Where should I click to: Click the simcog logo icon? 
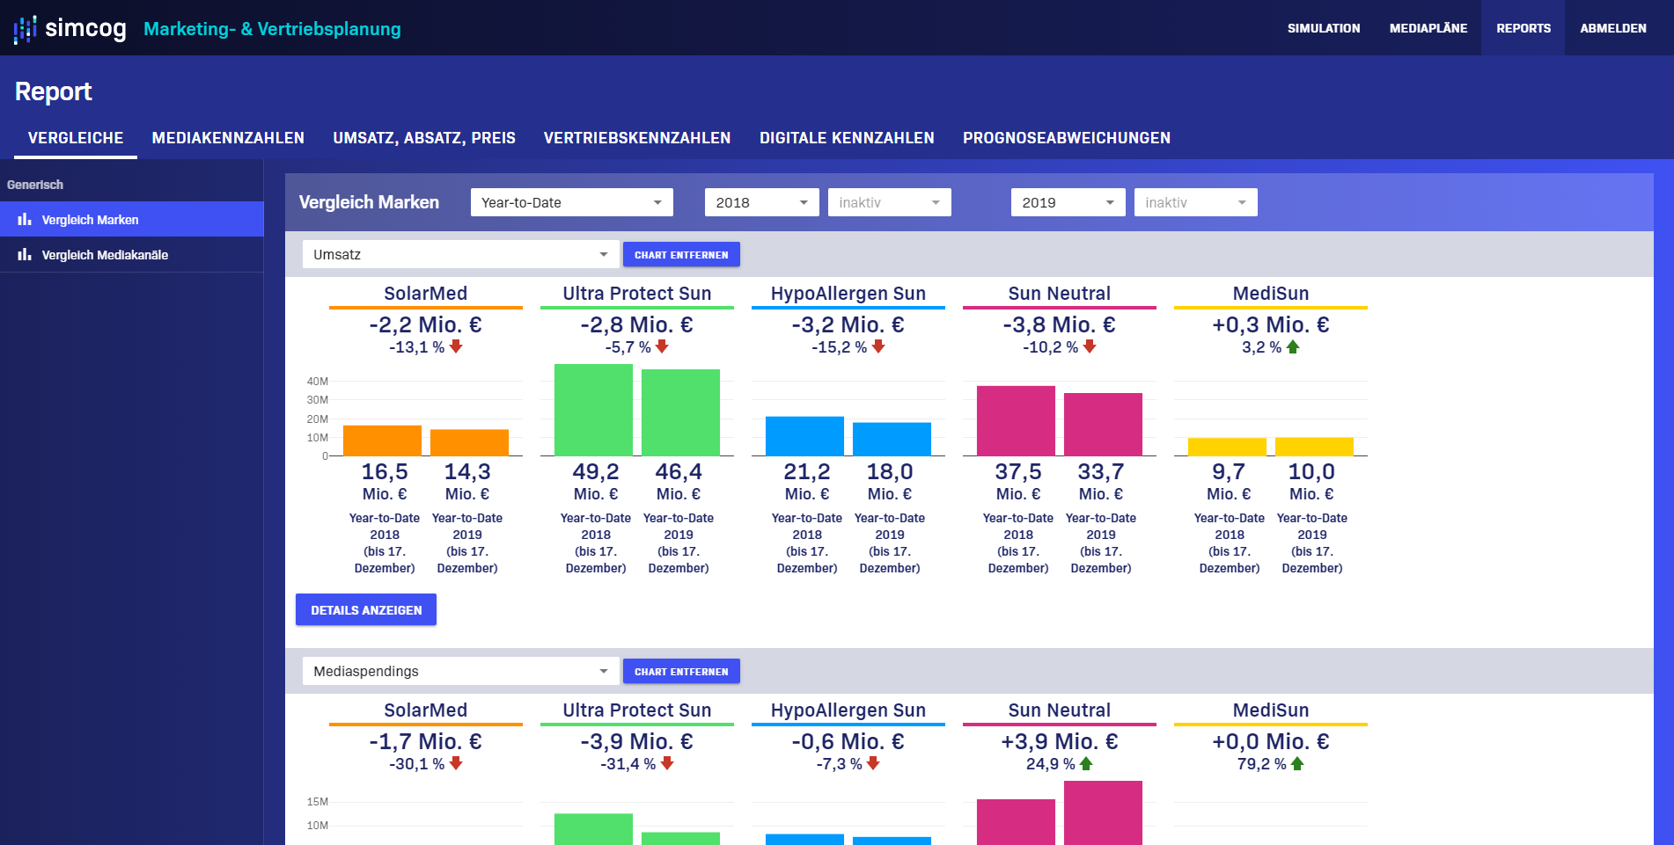point(25,29)
